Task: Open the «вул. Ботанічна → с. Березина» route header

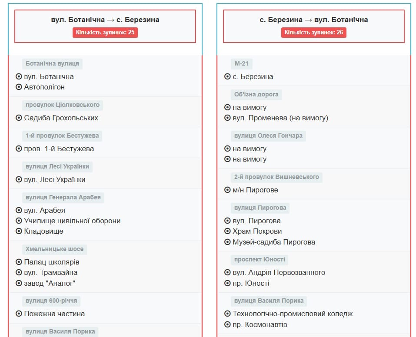Action: pyautogui.click(x=106, y=20)
